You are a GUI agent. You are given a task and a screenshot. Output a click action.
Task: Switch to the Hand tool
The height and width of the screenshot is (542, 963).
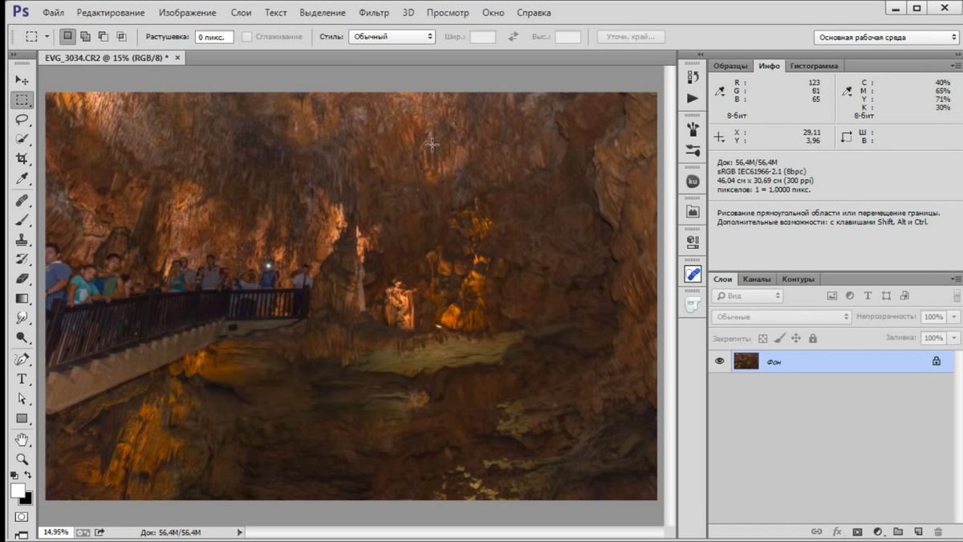(22, 439)
